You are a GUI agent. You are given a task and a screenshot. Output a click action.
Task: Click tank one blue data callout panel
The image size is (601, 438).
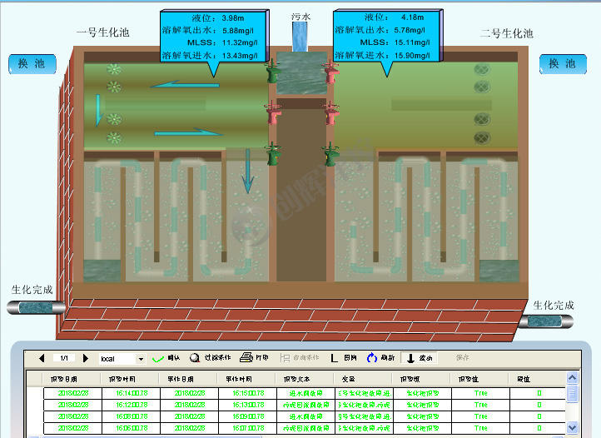tap(213, 36)
